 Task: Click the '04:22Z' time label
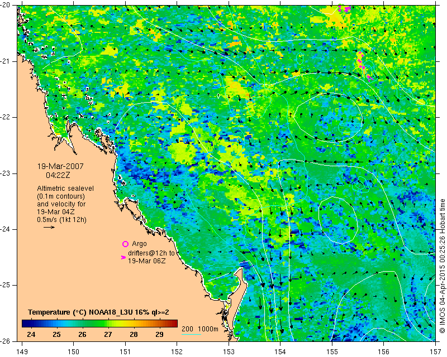(58, 175)
